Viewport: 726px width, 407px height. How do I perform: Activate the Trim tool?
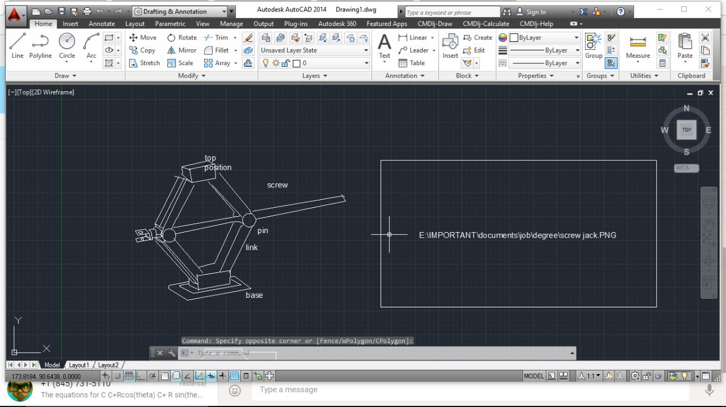coord(217,37)
